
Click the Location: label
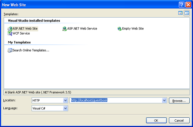tap(10, 100)
